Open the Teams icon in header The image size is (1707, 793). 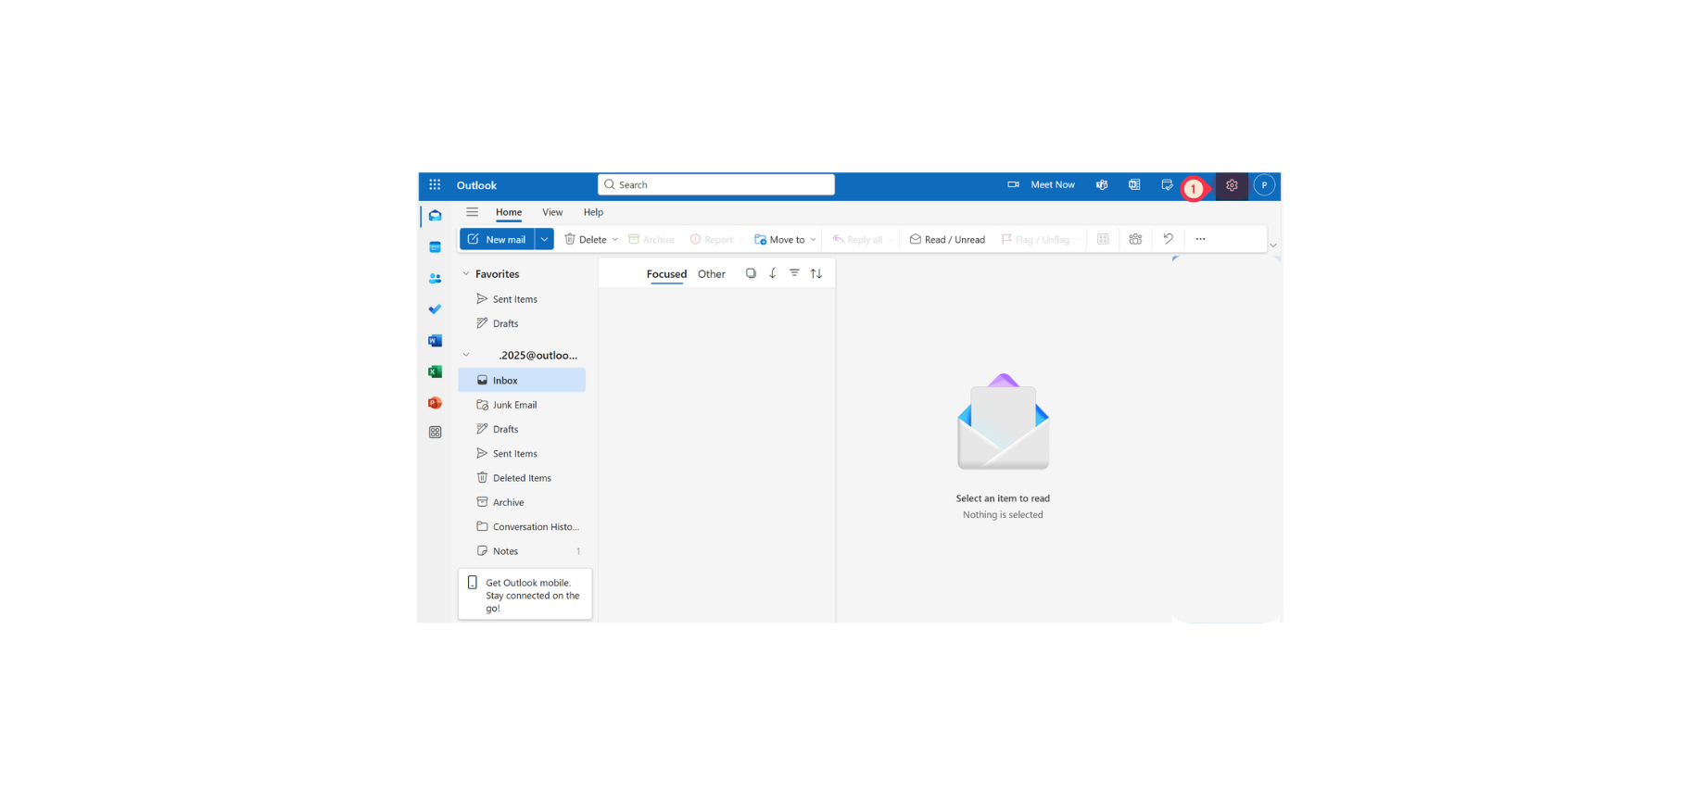tap(1102, 185)
